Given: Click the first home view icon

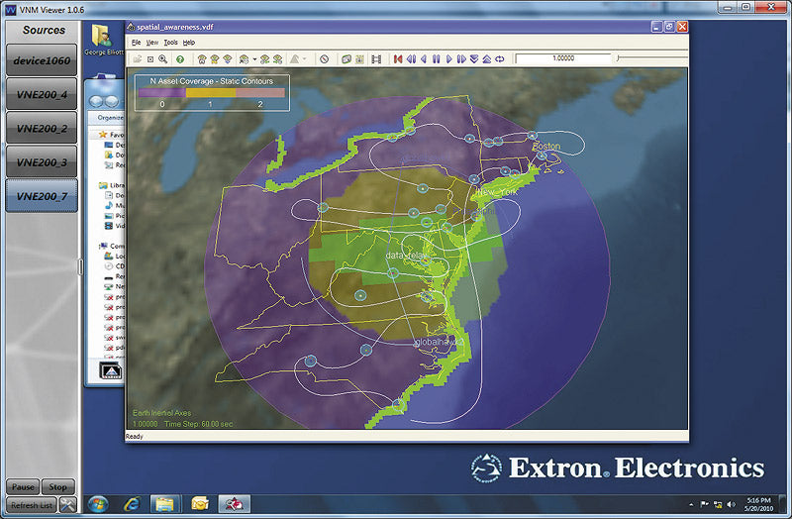Looking at the screenshot, I should [x=202, y=59].
